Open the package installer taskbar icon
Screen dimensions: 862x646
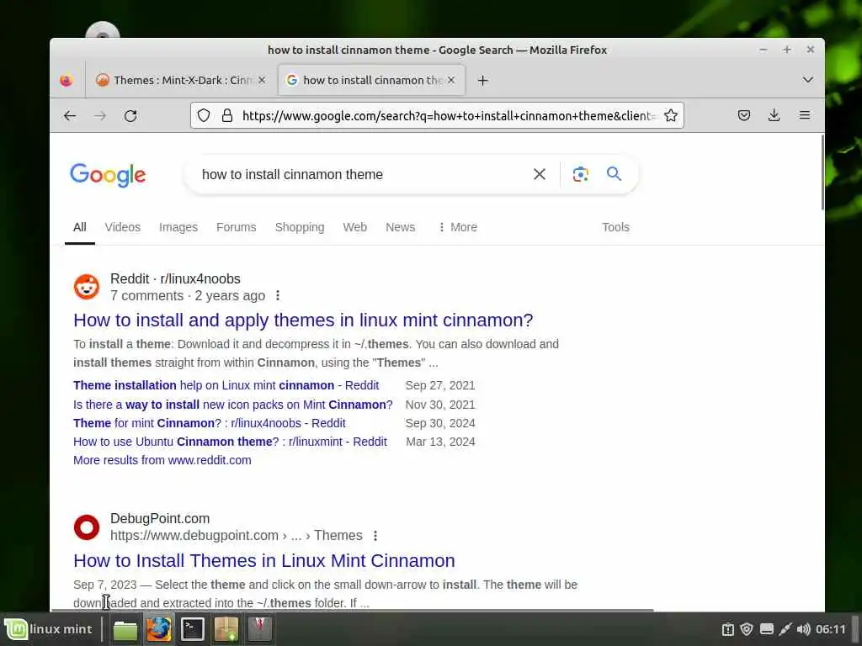click(x=226, y=629)
